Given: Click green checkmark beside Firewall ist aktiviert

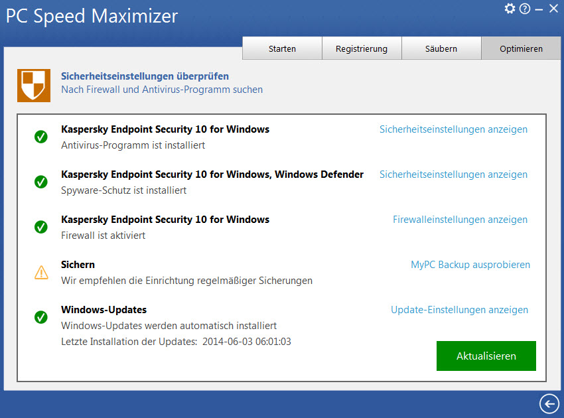Looking at the screenshot, I should click(41, 227).
